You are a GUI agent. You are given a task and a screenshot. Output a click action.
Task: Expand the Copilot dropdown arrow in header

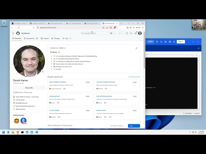click(x=114, y=33)
